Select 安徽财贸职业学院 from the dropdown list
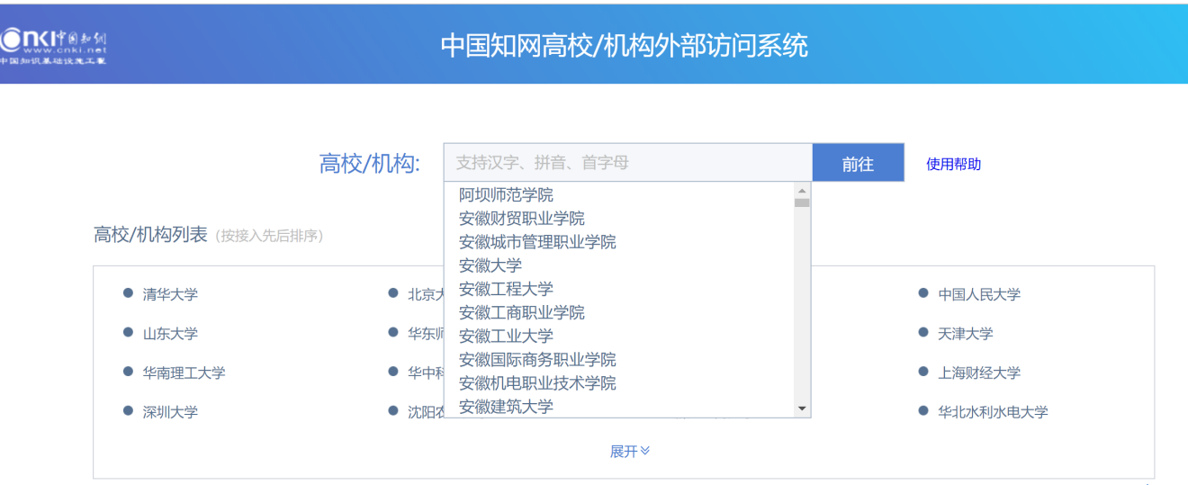The height and width of the screenshot is (485, 1188). [522, 218]
